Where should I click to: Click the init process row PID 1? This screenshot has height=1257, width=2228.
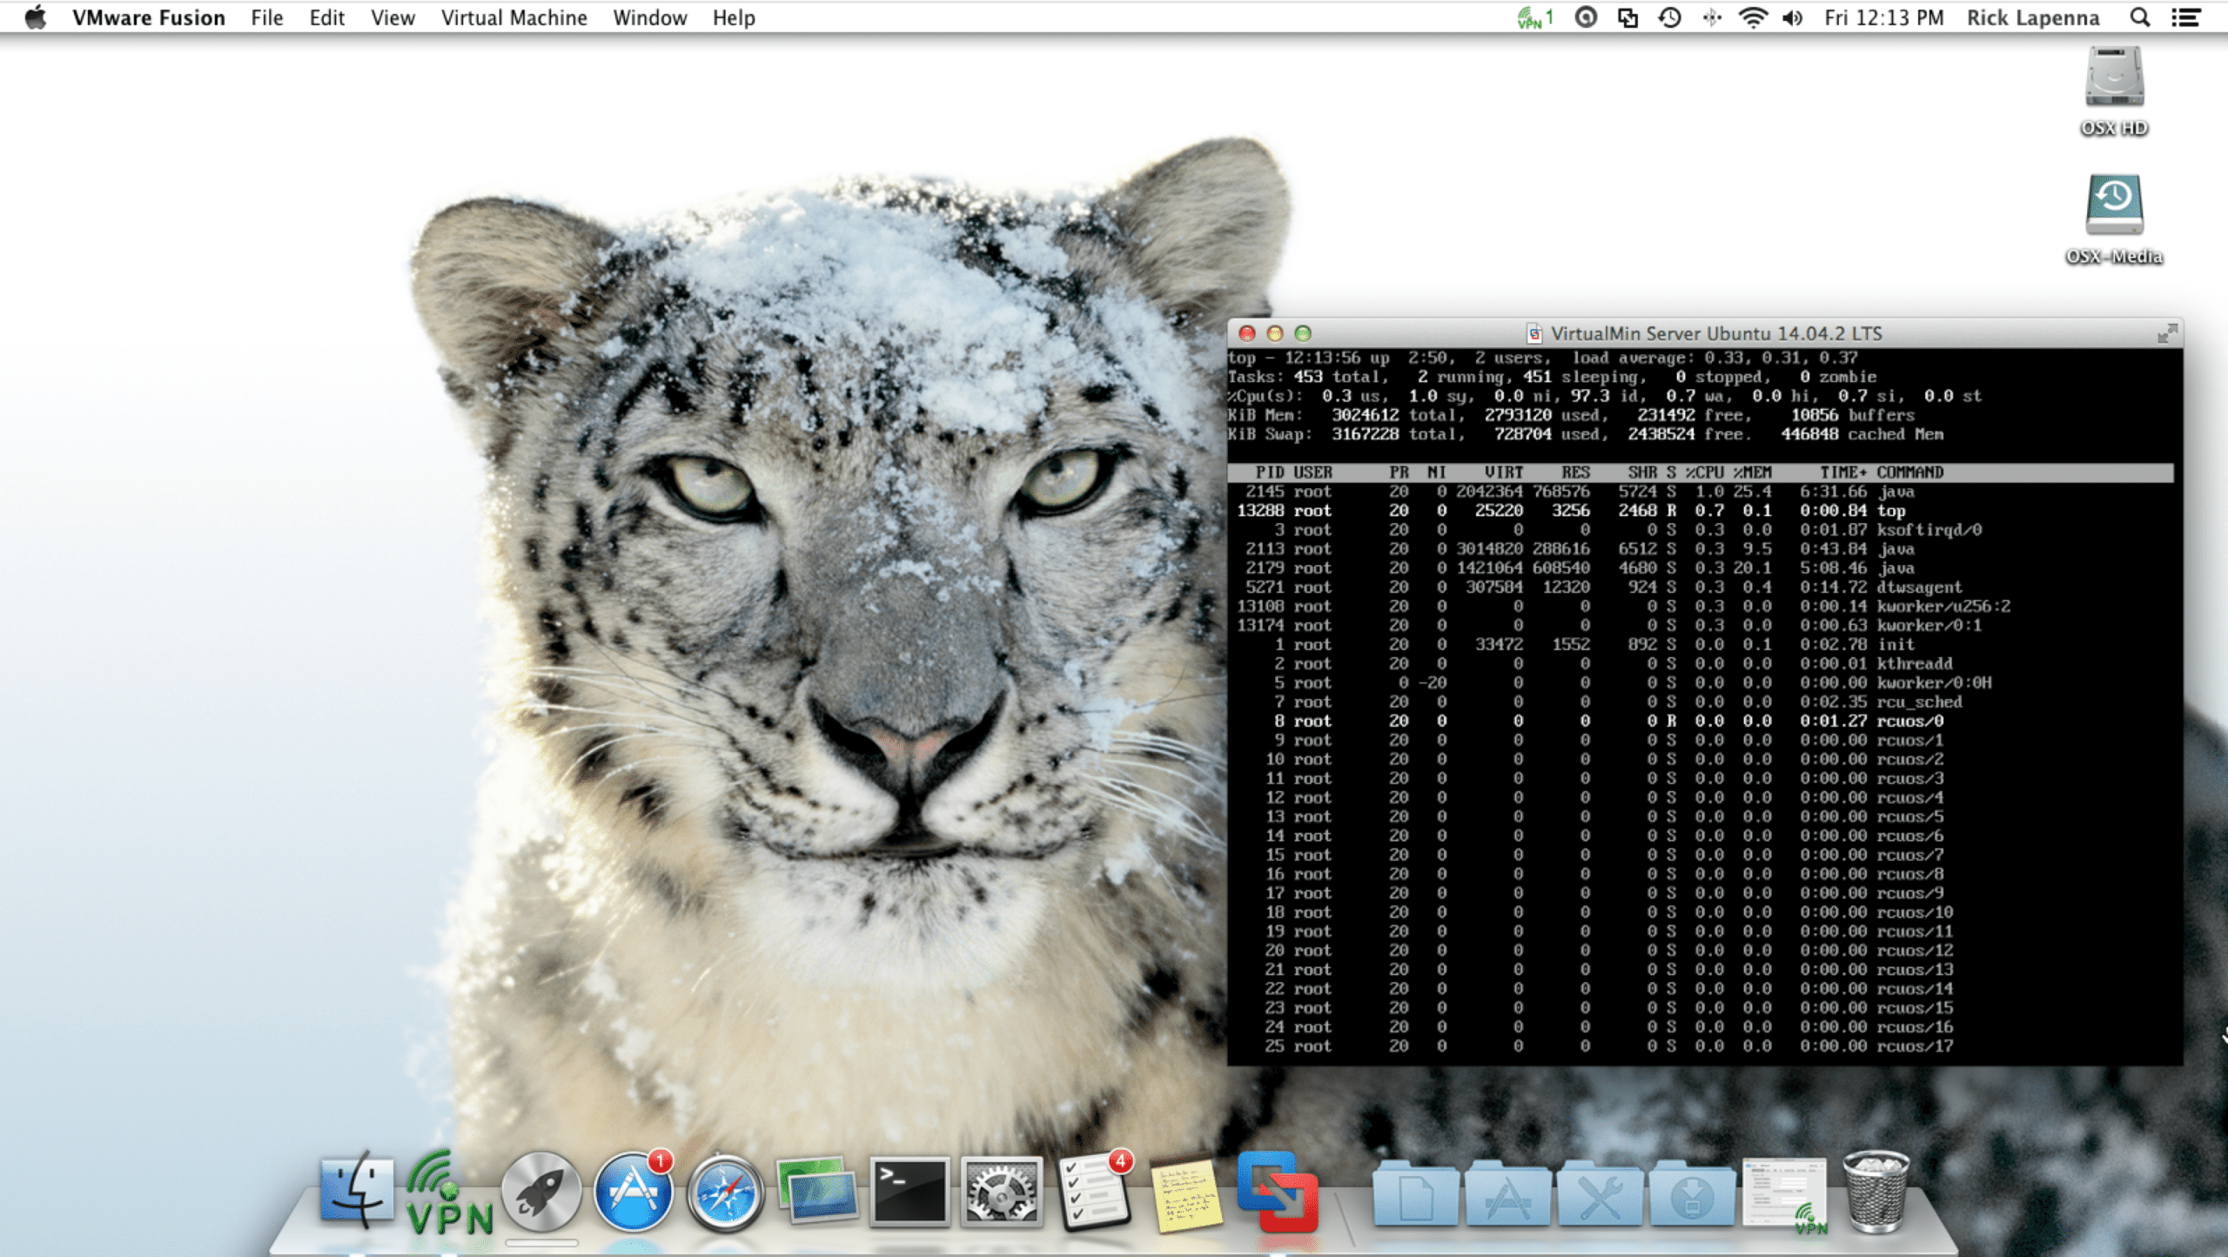click(1700, 644)
